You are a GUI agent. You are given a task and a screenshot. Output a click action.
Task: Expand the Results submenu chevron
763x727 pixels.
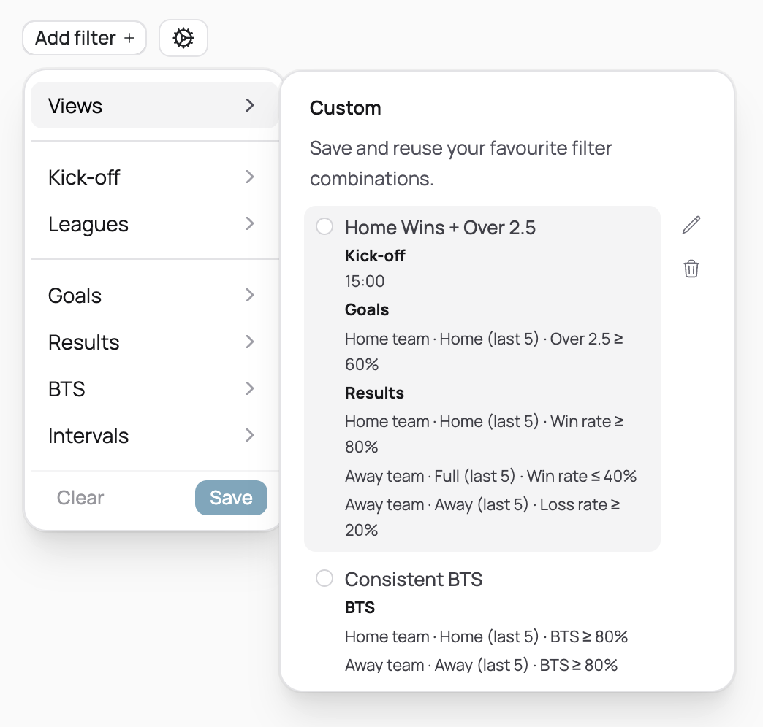250,342
